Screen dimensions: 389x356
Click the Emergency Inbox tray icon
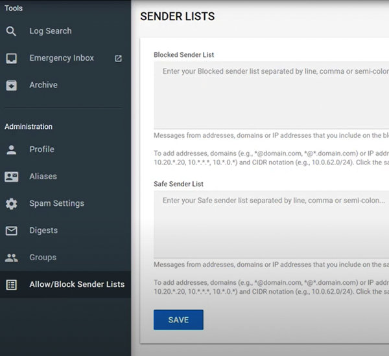pyautogui.click(x=12, y=58)
